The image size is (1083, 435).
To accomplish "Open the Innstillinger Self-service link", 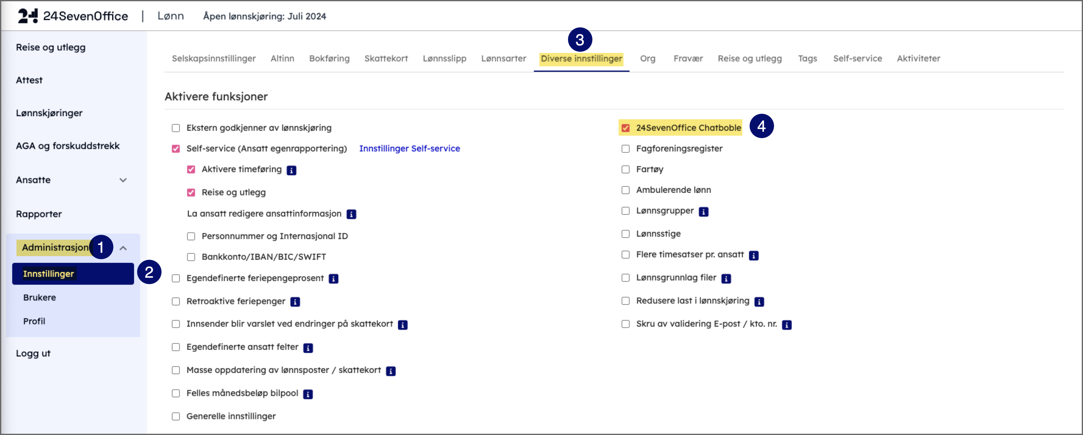I will [409, 149].
